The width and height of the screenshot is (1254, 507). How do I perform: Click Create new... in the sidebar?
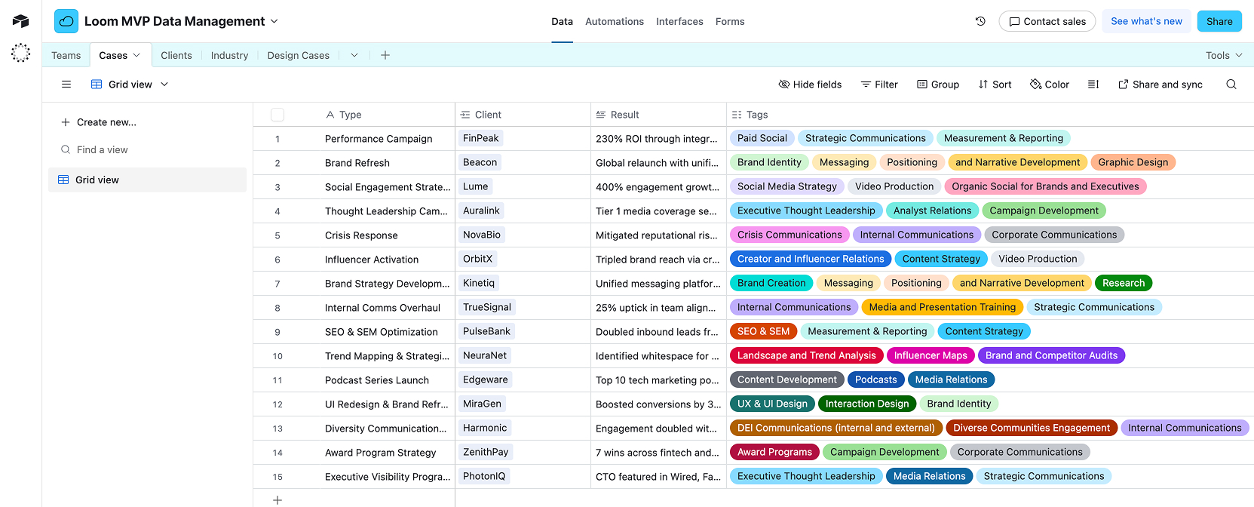point(99,122)
